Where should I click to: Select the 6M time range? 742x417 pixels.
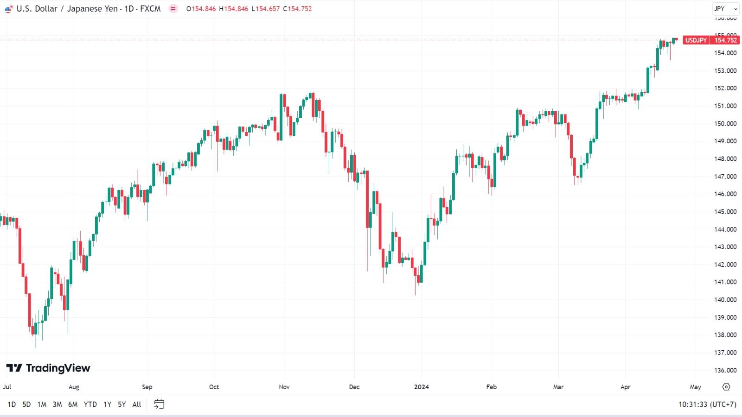pyautogui.click(x=73, y=404)
